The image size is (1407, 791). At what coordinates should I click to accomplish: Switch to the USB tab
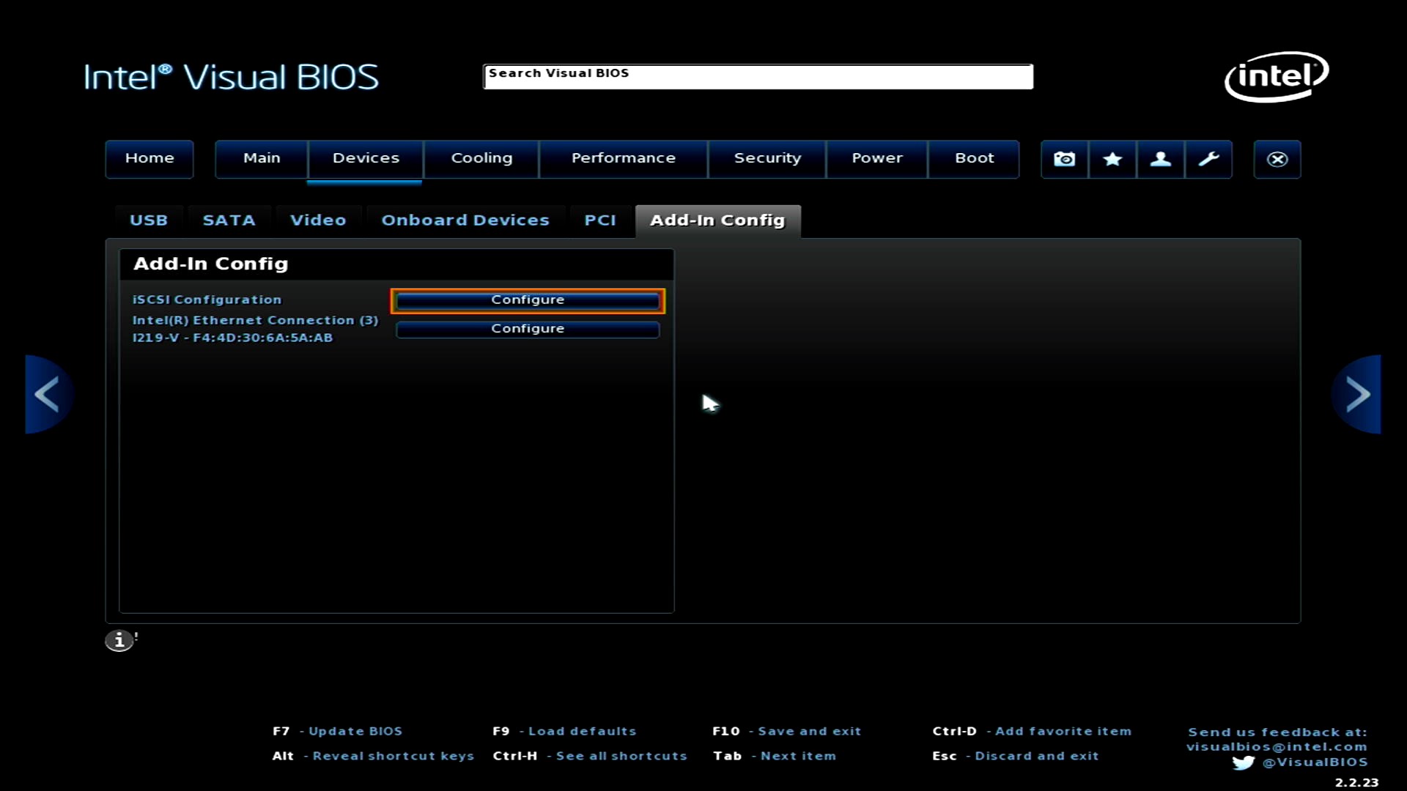tap(149, 220)
